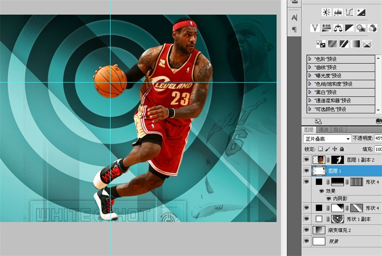Add a Brightness/Contrast adjustment
This screenshot has height=256, width=382.
click(x=327, y=12)
